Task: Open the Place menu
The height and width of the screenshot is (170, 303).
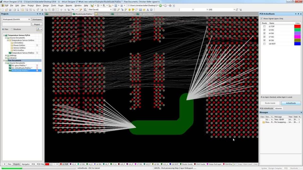Action: click(x=38, y=6)
